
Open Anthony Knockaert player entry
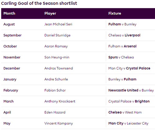[60, 101]
